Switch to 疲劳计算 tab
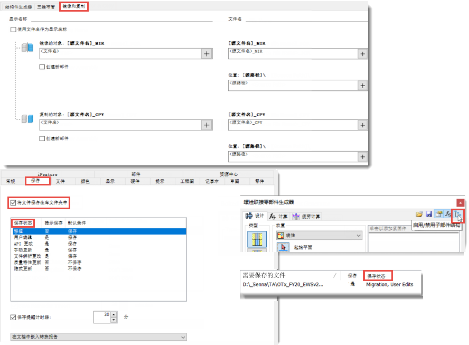This screenshot has height=345, width=469. coord(306,216)
